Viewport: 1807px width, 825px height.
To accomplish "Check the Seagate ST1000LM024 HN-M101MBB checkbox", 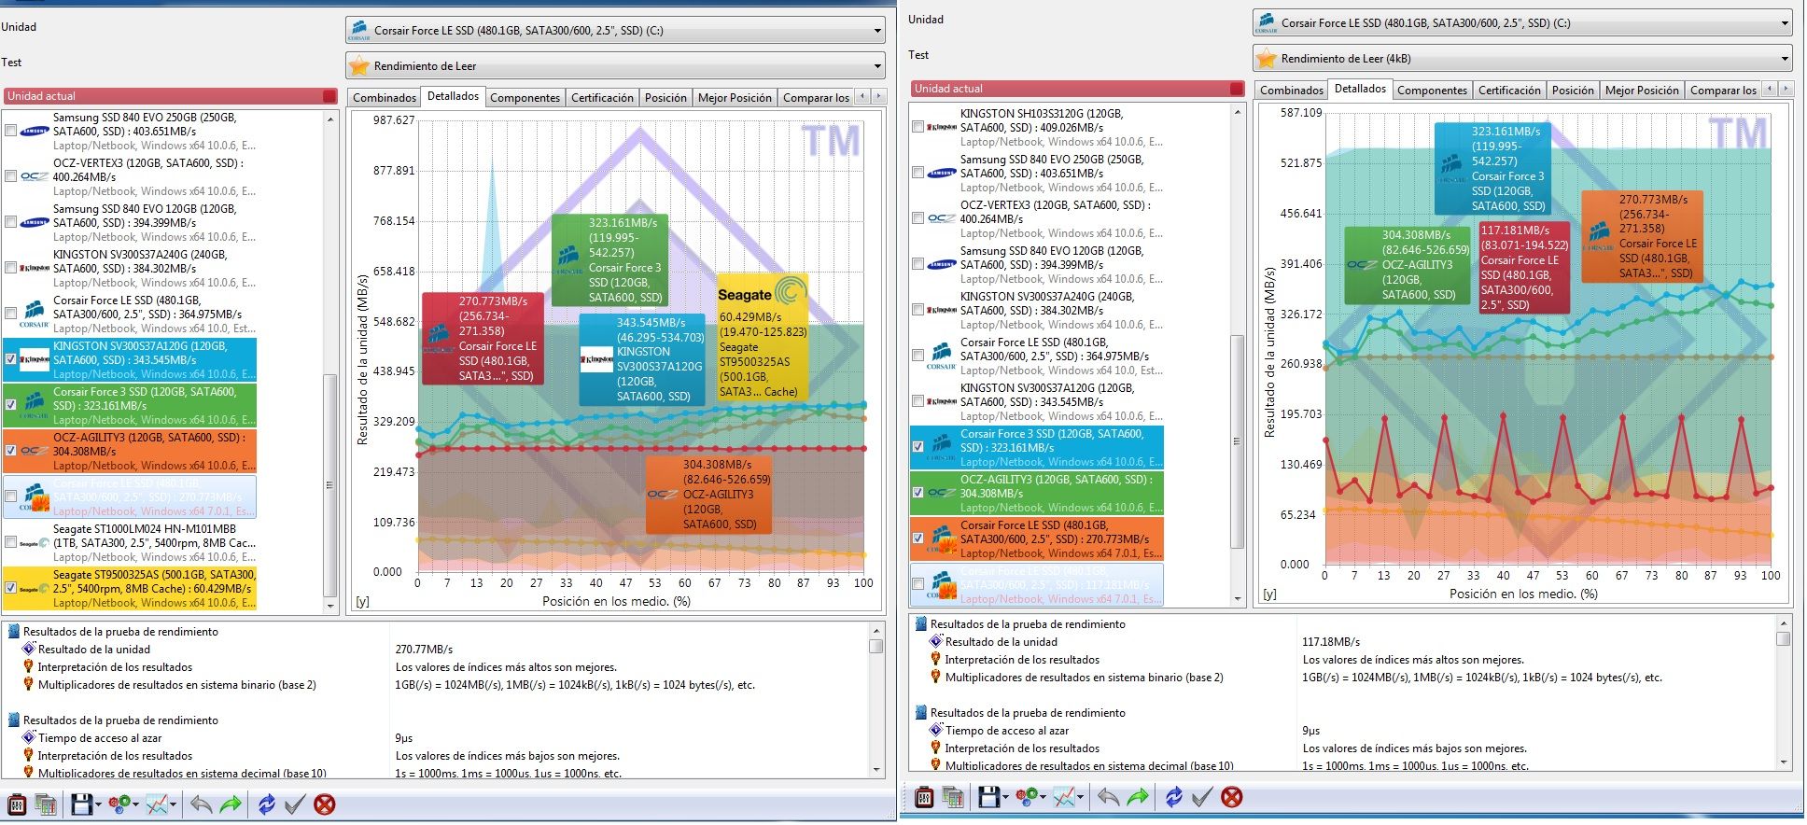I will 11,542.
